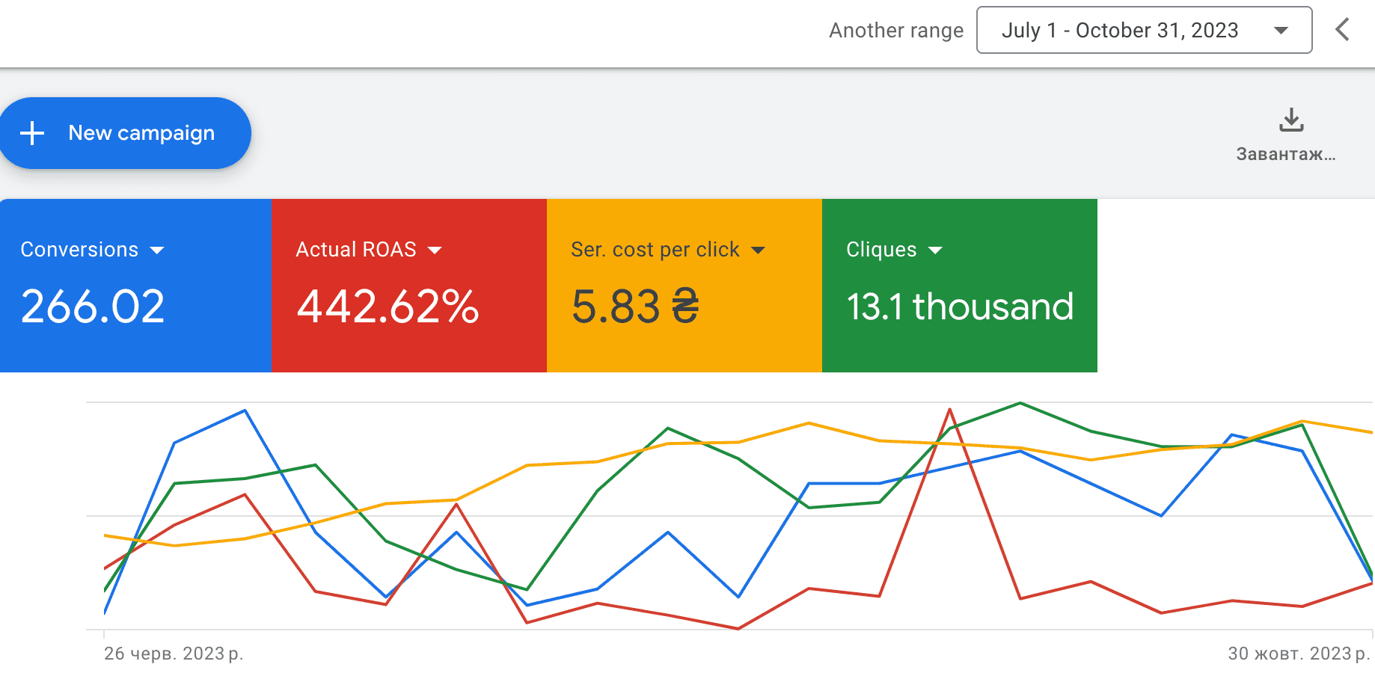Select the red ROAS card value 442.62%

pos(388,307)
